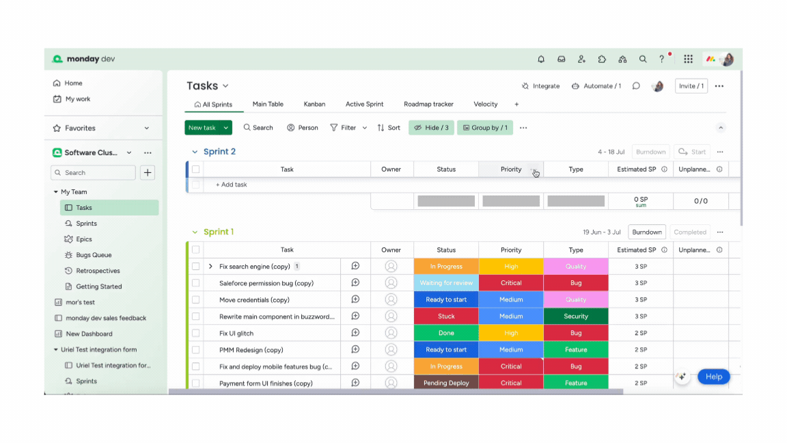The width and height of the screenshot is (787, 443).
Task: Switch to the Kanban tab
Action: point(314,104)
